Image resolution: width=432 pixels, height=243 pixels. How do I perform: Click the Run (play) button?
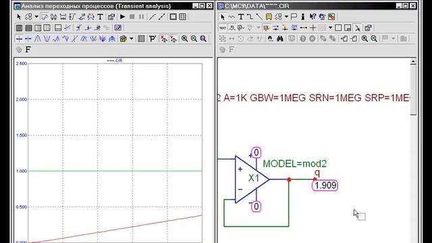[x=123, y=17]
